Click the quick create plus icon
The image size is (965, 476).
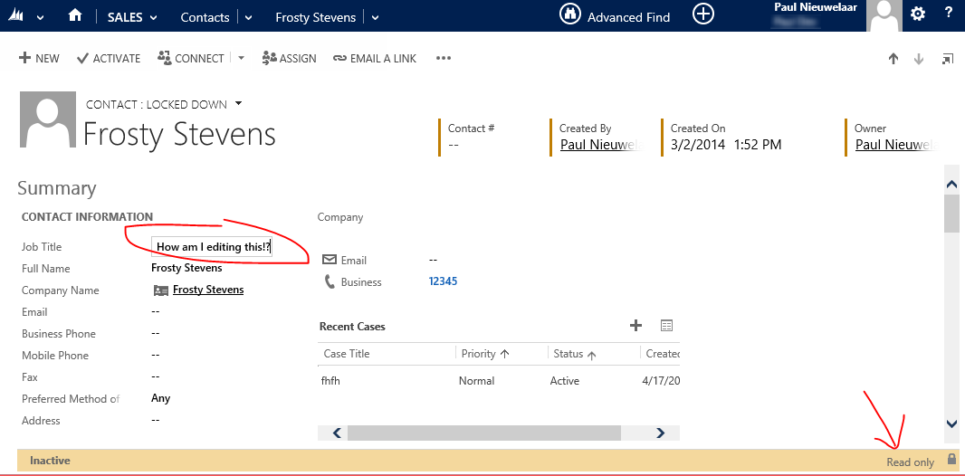pyautogui.click(x=703, y=14)
